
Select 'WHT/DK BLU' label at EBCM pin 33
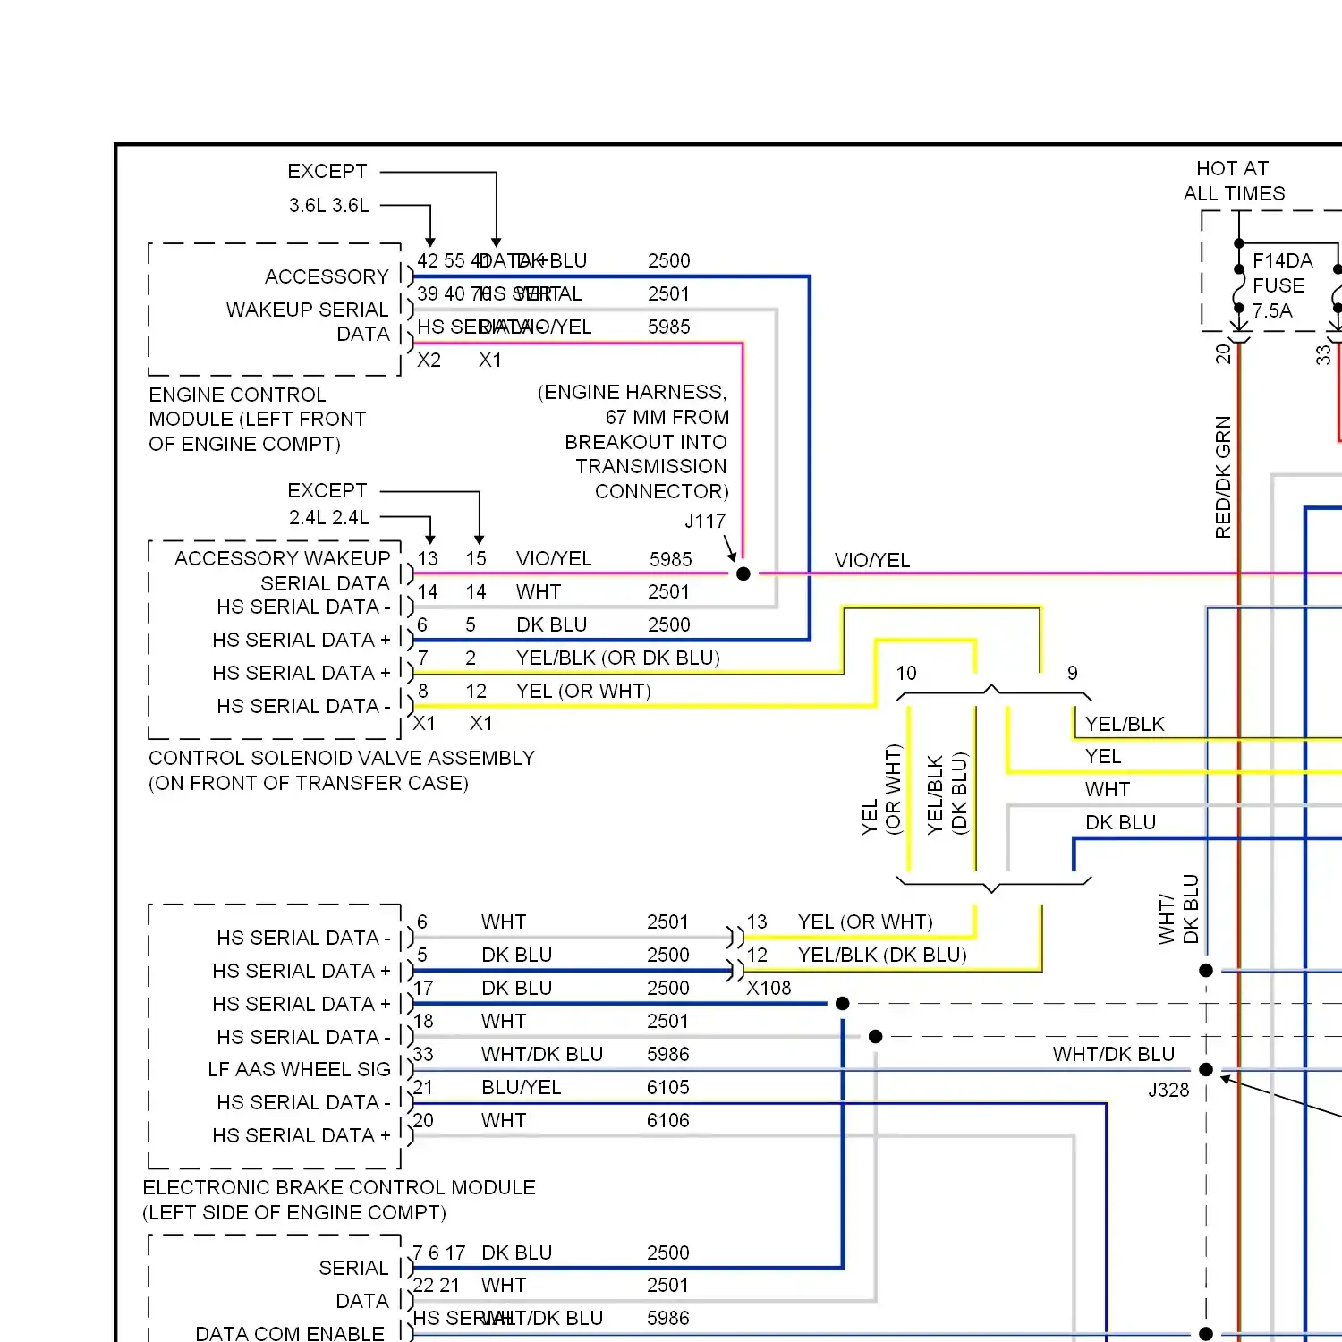[542, 1054]
